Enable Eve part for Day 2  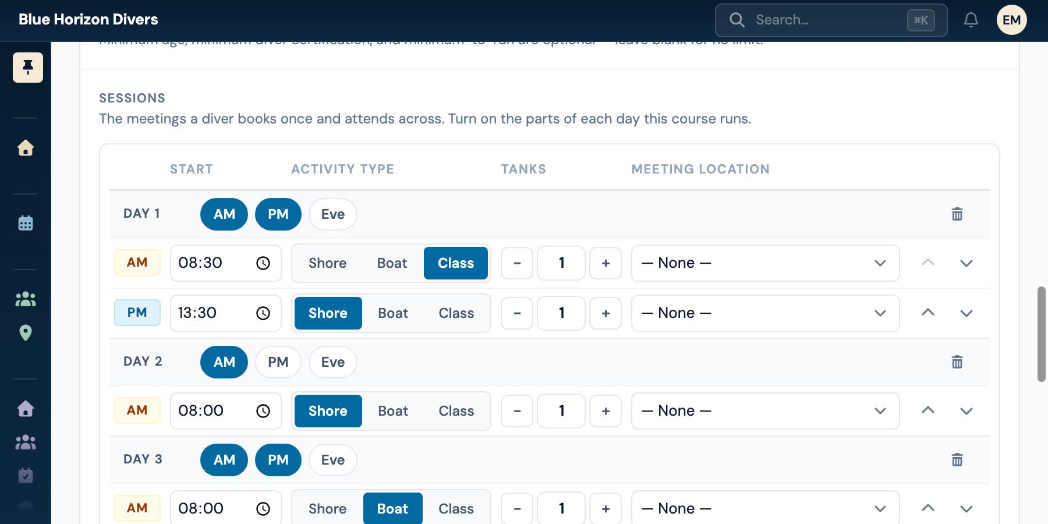pyautogui.click(x=333, y=362)
